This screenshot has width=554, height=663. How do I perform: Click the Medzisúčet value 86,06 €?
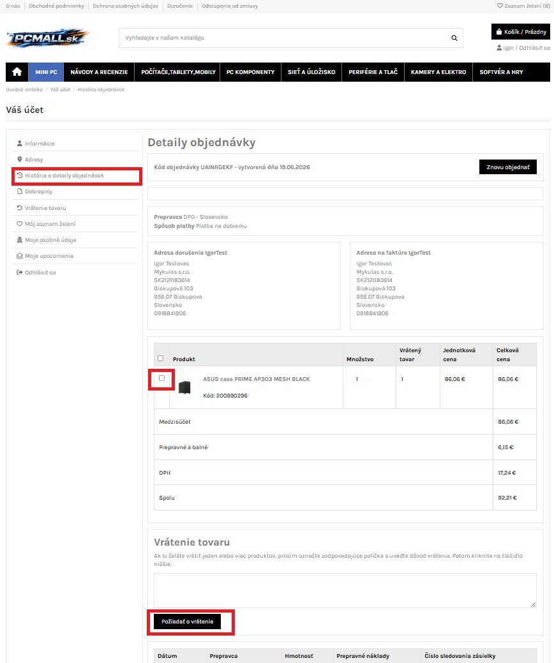(x=508, y=422)
